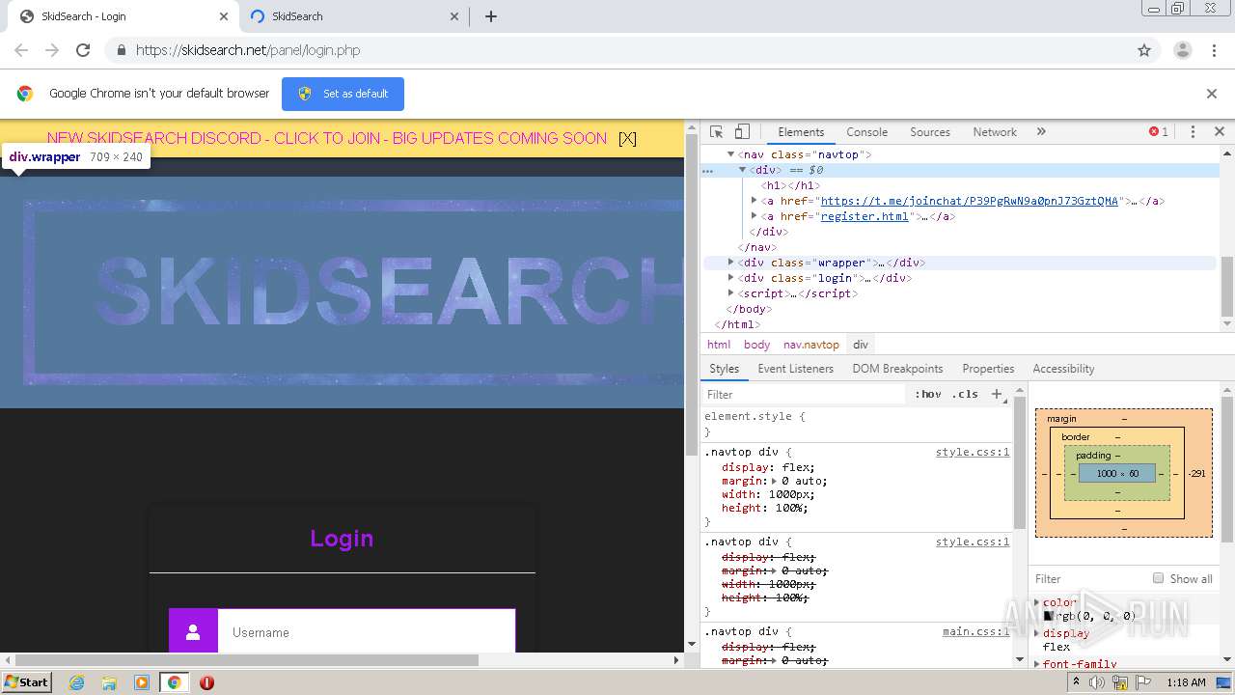1235x695 pixels.
Task: Close yellow Discord banner with [X]
Action: tap(627, 138)
